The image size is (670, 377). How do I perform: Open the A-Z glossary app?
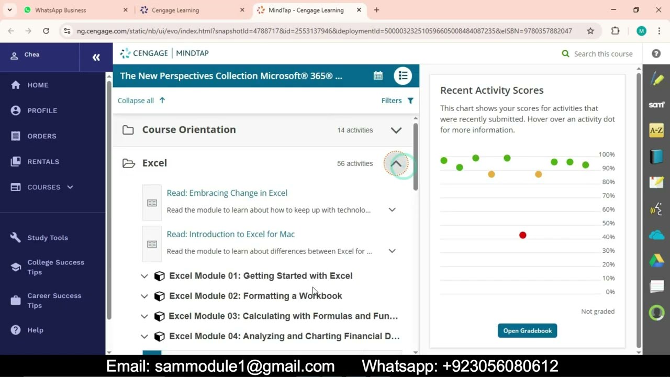tap(656, 130)
